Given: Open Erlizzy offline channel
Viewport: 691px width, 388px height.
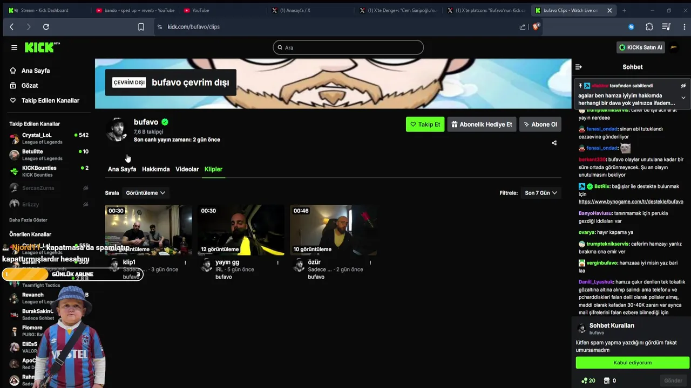Looking at the screenshot, I should coord(49,204).
